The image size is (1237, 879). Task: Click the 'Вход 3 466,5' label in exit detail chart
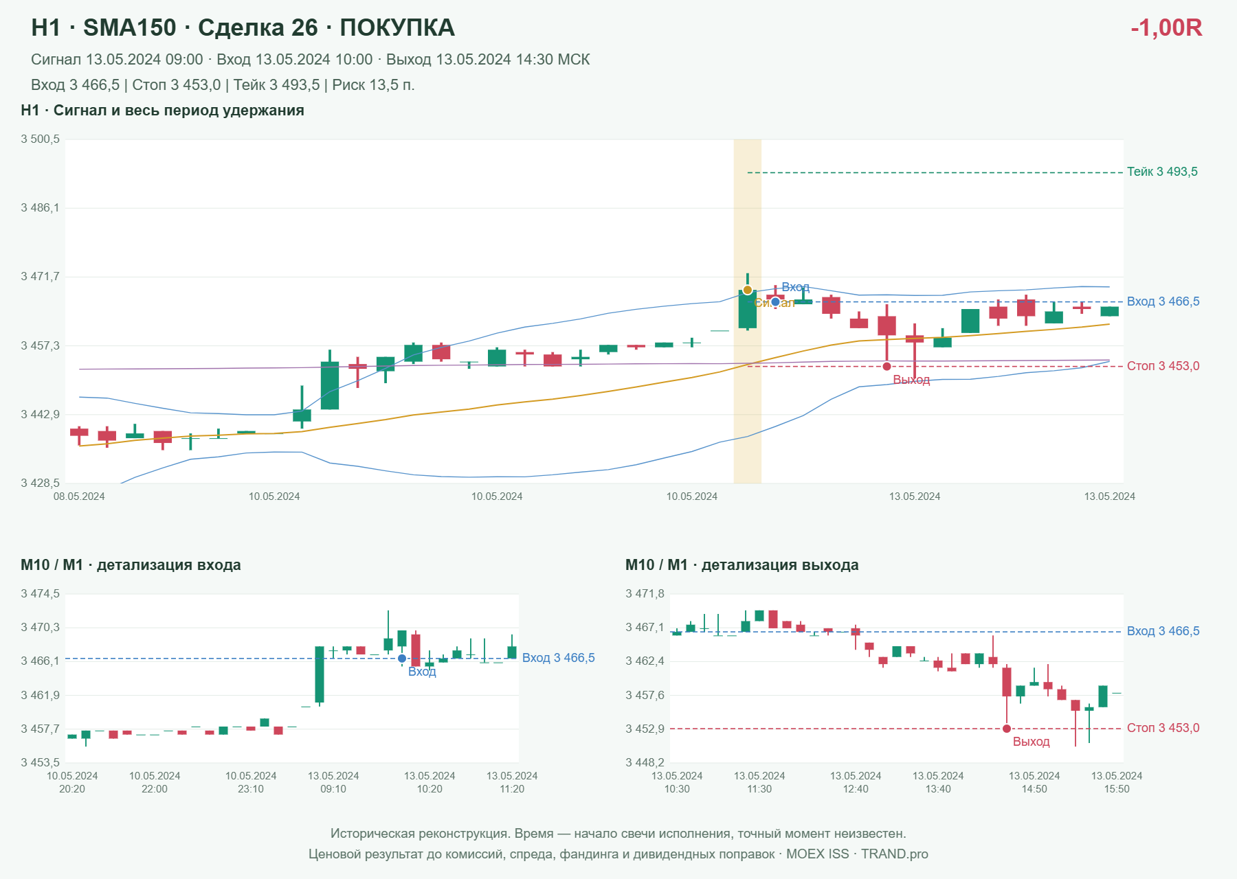click(1163, 631)
